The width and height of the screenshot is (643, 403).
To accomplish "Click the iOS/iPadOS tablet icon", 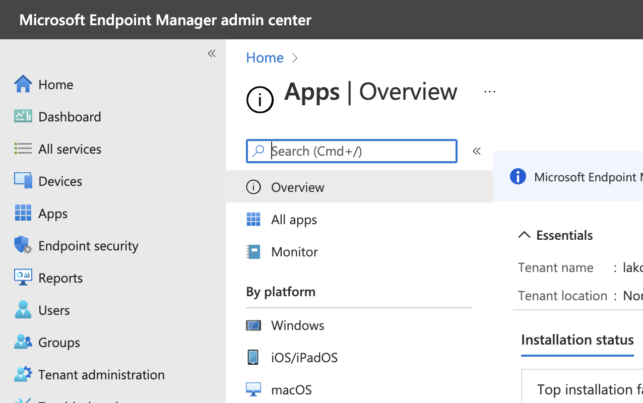I will [x=253, y=357].
